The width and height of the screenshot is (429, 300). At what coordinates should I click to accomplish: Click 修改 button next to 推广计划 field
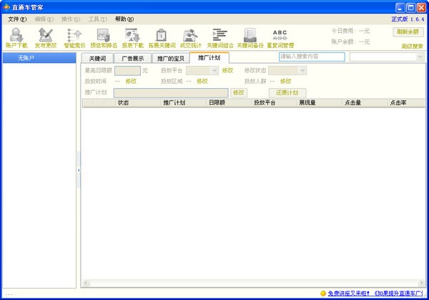tap(239, 92)
